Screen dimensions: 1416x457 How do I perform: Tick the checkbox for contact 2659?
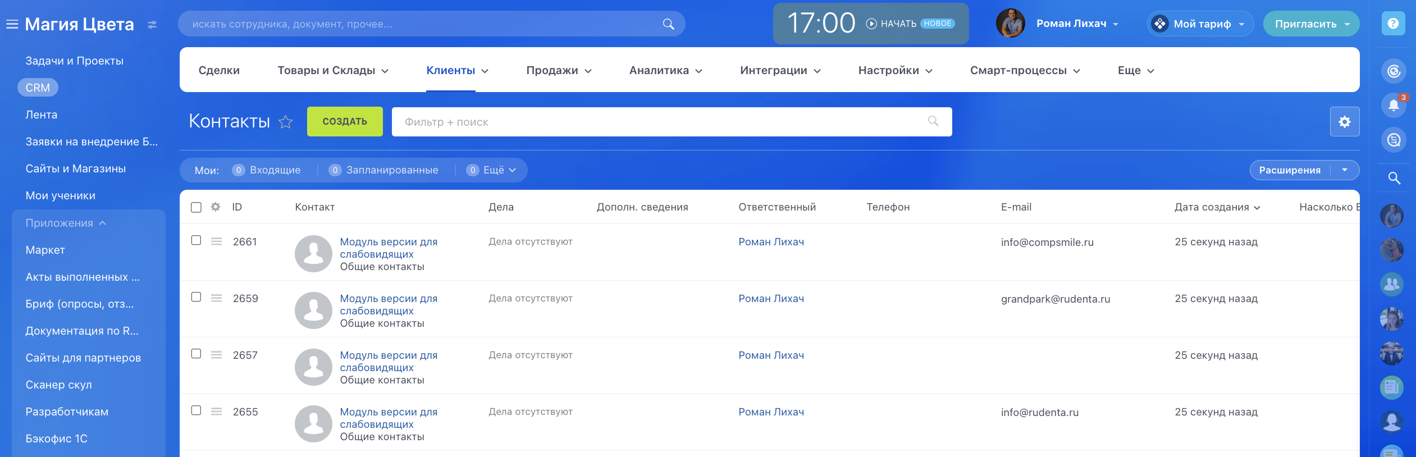click(x=196, y=297)
